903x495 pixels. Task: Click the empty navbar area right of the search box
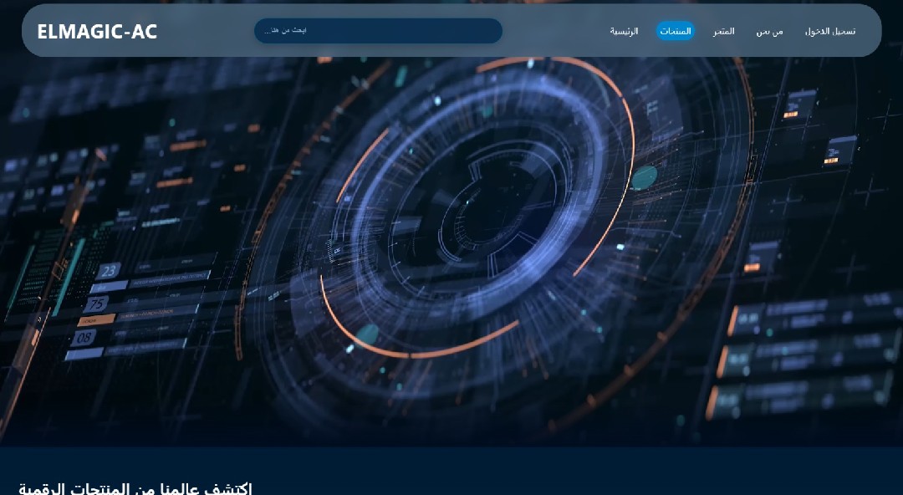pyautogui.click(x=552, y=31)
